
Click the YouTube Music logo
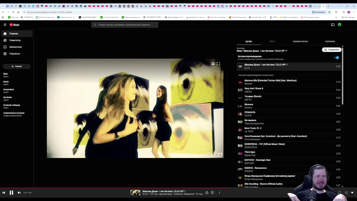click(15, 25)
